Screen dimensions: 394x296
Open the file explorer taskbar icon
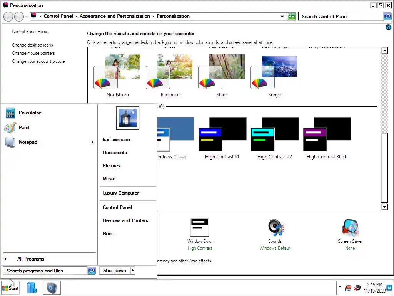[32, 288]
